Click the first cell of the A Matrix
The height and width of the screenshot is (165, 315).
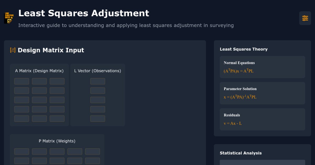point(22,81)
